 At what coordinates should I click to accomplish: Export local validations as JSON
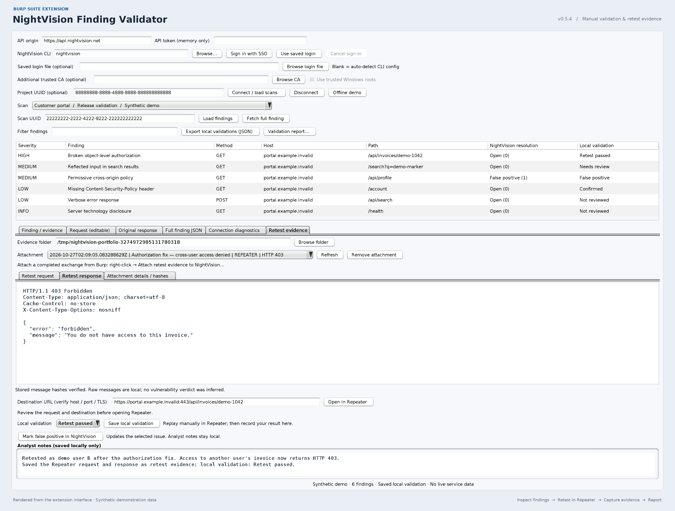tap(220, 131)
